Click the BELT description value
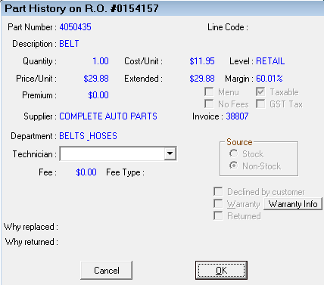 pos(69,44)
